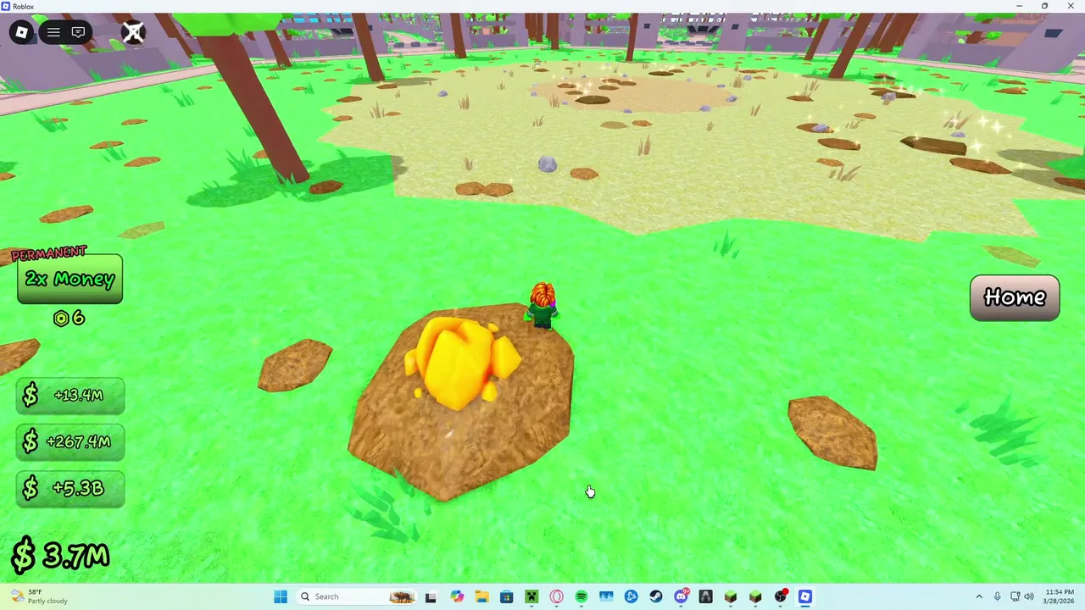Toggle the Roblox chat window icon

point(78,32)
